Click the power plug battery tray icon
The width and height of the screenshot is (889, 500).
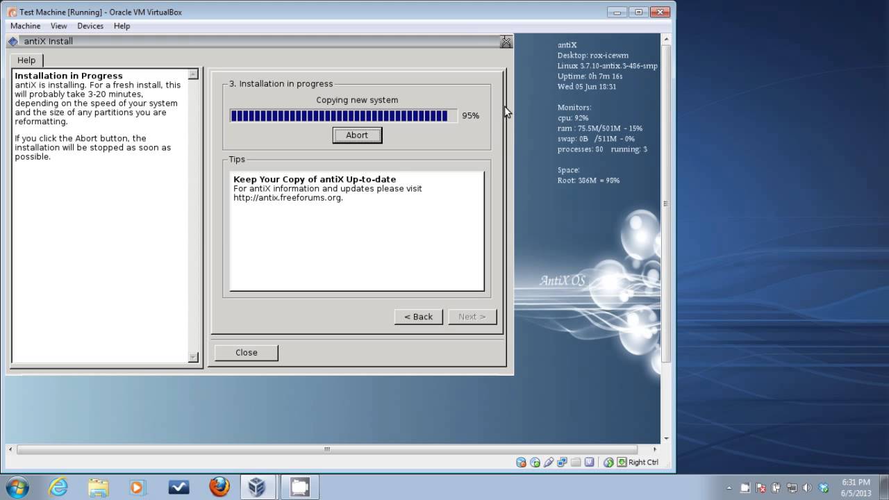(x=776, y=487)
